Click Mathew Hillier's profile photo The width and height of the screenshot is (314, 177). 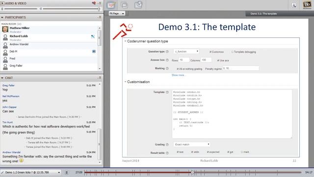pos(5,29)
